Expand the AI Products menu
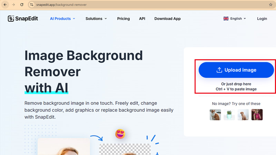The height and width of the screenshot is (155, 276). click(62, 19)
